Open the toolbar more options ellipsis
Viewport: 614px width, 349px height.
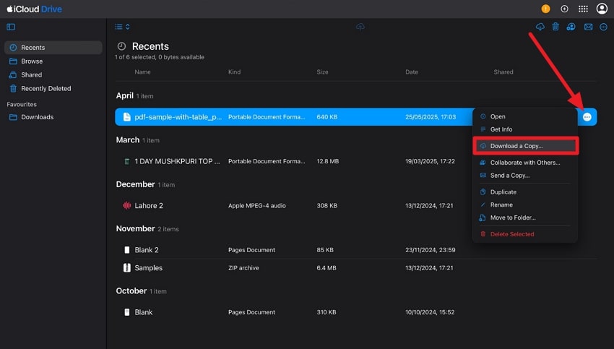[x=603, y=27]
